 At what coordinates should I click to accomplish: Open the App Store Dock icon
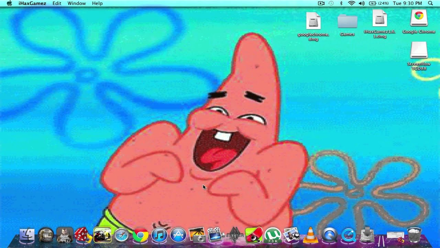[178, 235]
